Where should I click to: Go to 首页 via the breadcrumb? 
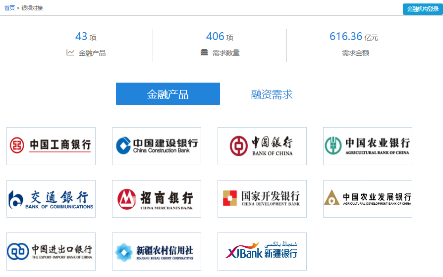pyautogui.click(x=9, y=8)
